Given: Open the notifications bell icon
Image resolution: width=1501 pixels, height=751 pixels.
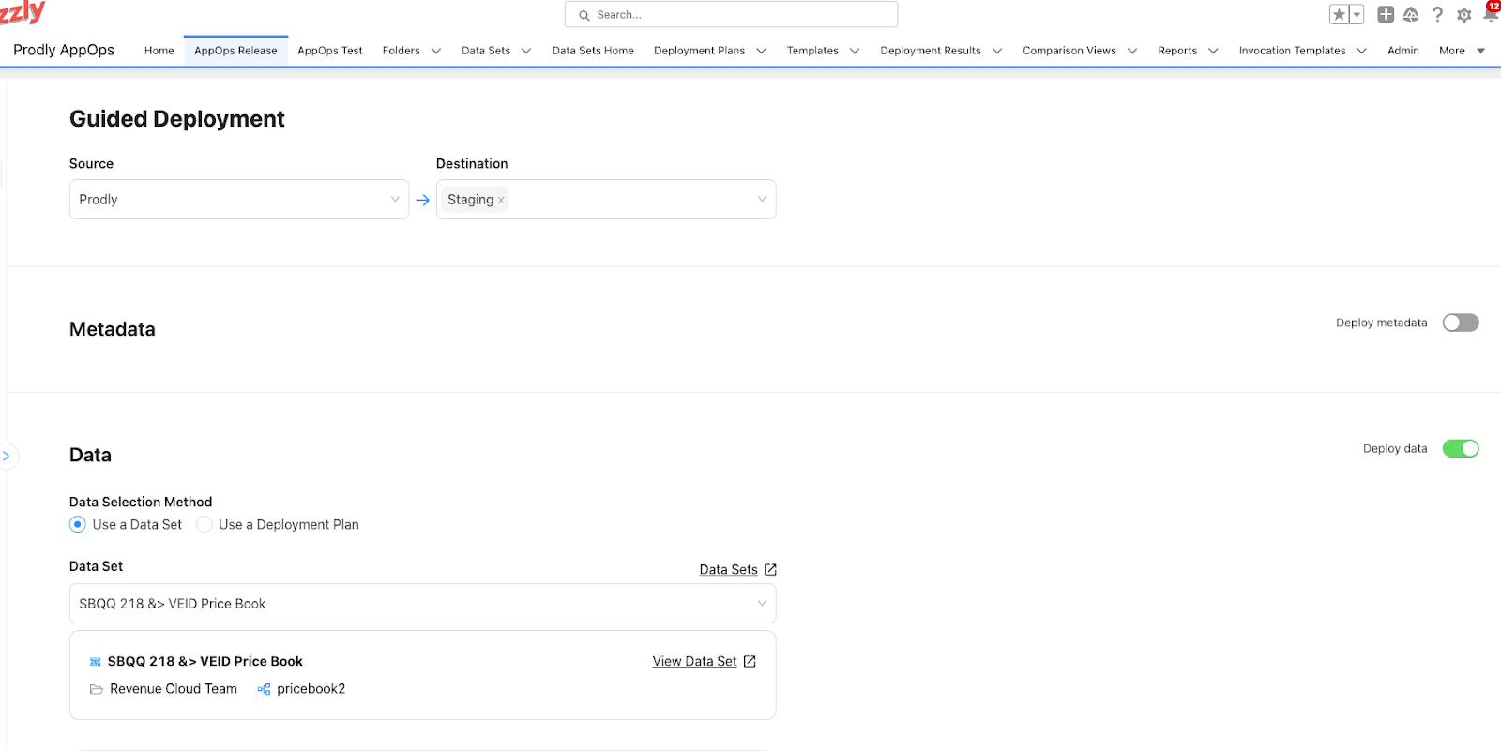Looking at the screenshot, I should 1490,13.
